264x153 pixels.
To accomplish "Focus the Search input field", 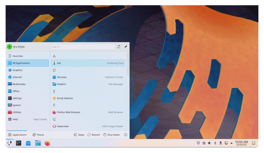I will coord(82,47).
